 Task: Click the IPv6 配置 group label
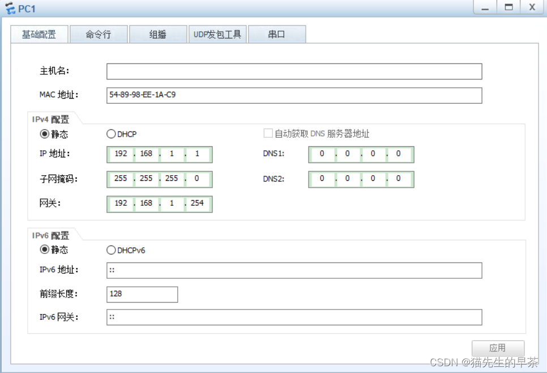tap(50, 236)
